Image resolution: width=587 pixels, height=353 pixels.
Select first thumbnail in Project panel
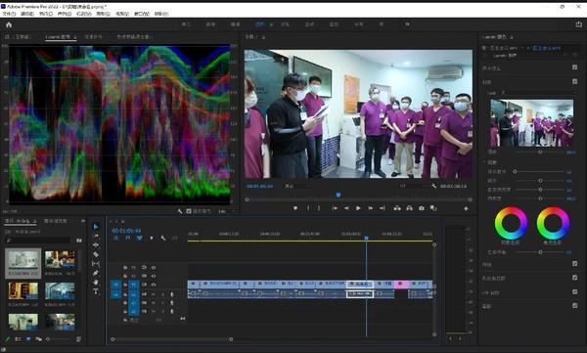(x=23, y=261)
